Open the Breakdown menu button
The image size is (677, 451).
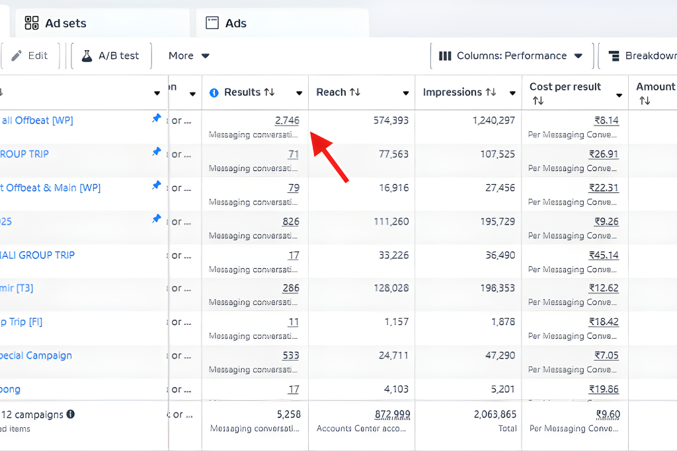point(641,56)
